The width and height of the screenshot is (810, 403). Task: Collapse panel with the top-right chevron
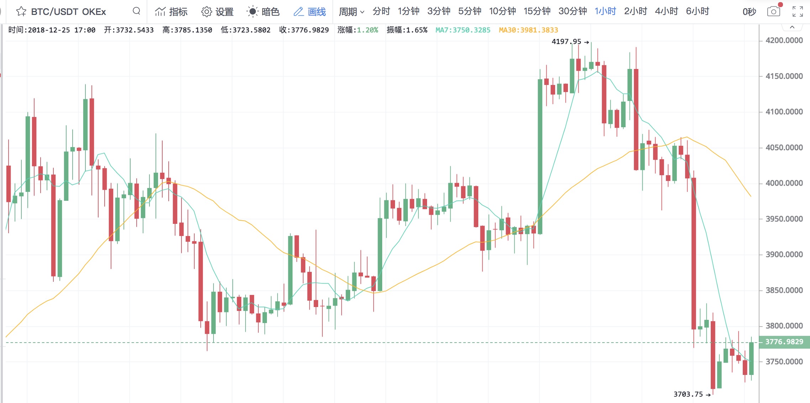[x=792, y=27]
